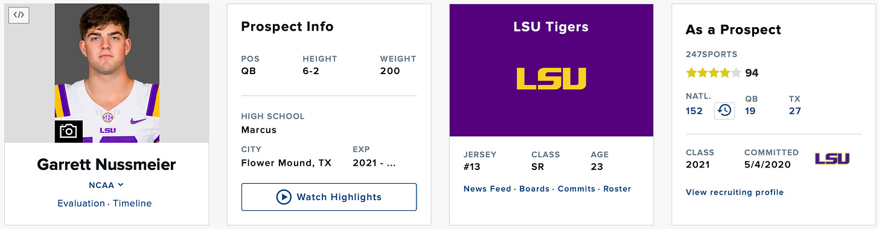Click the large LSU logo on the purple banner

click(x=551, y=78)
